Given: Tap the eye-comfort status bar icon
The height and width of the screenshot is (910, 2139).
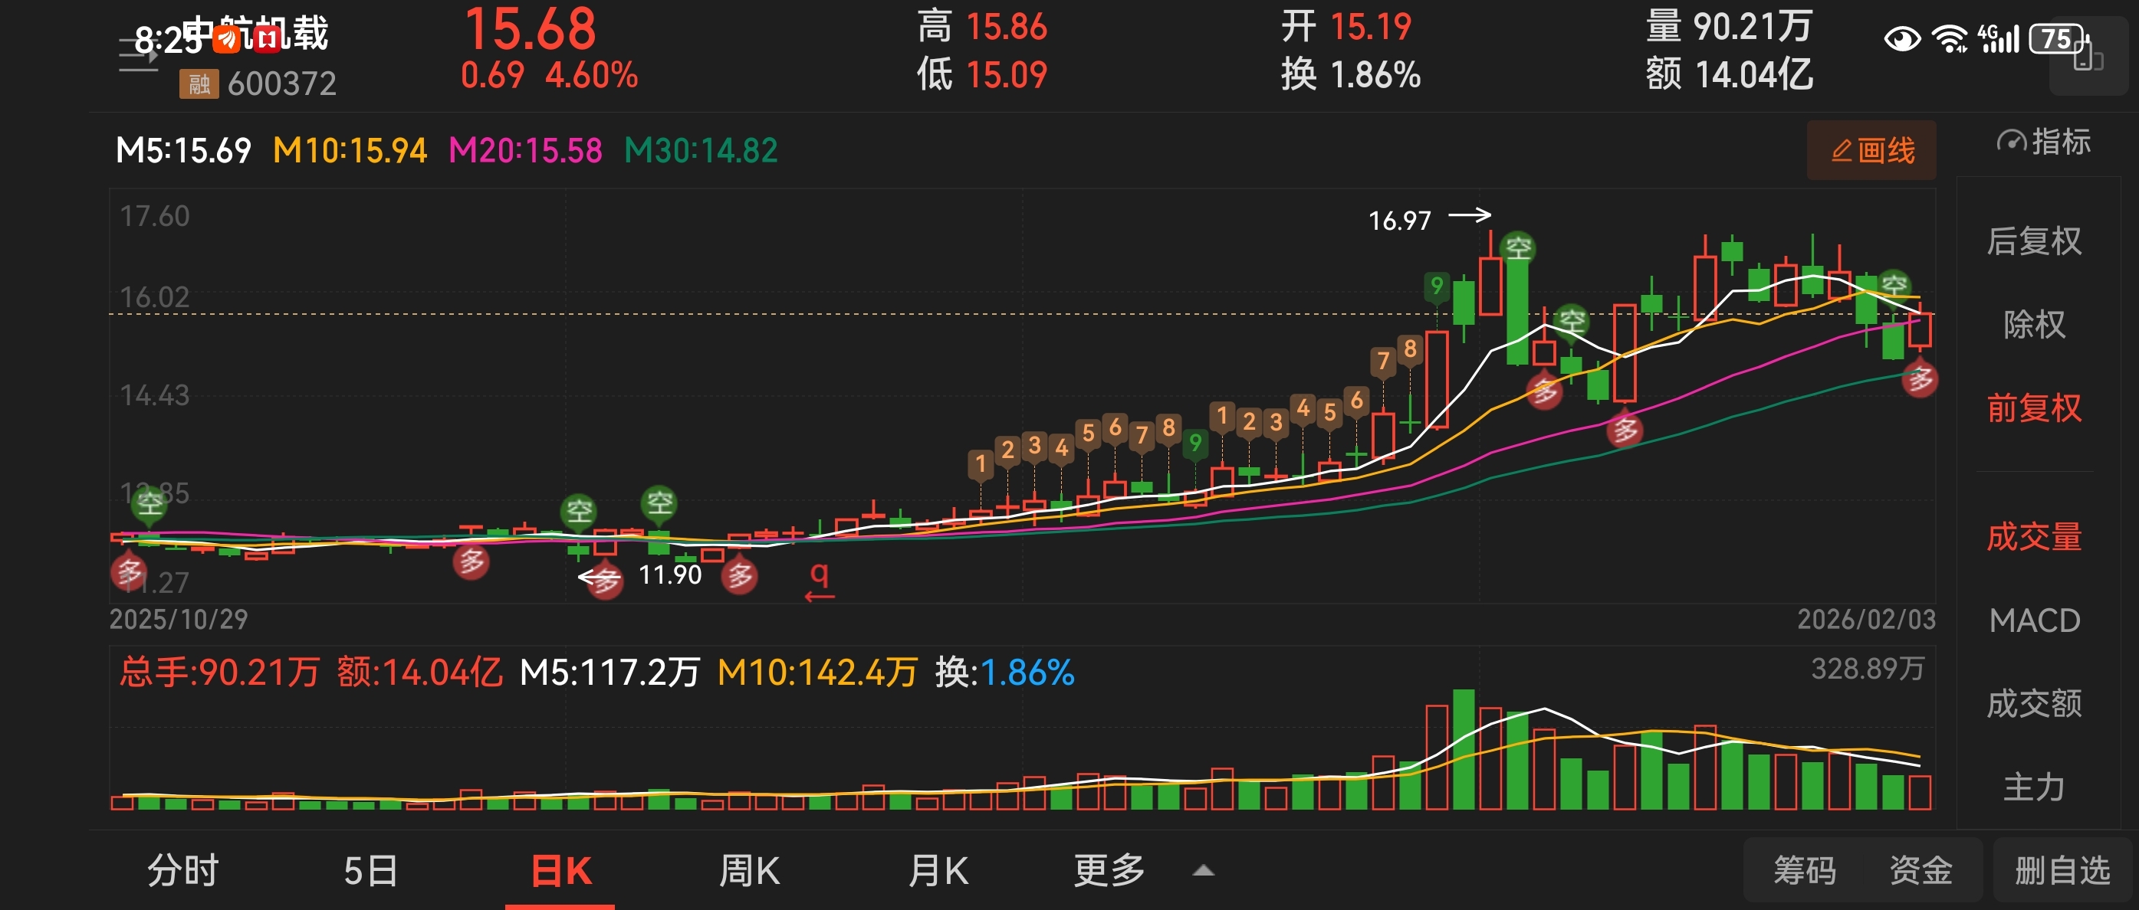Looking at the screenshot, I should [x=1901, y=39].
